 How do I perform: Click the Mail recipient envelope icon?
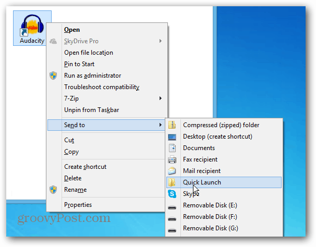[x=172, y=171]
